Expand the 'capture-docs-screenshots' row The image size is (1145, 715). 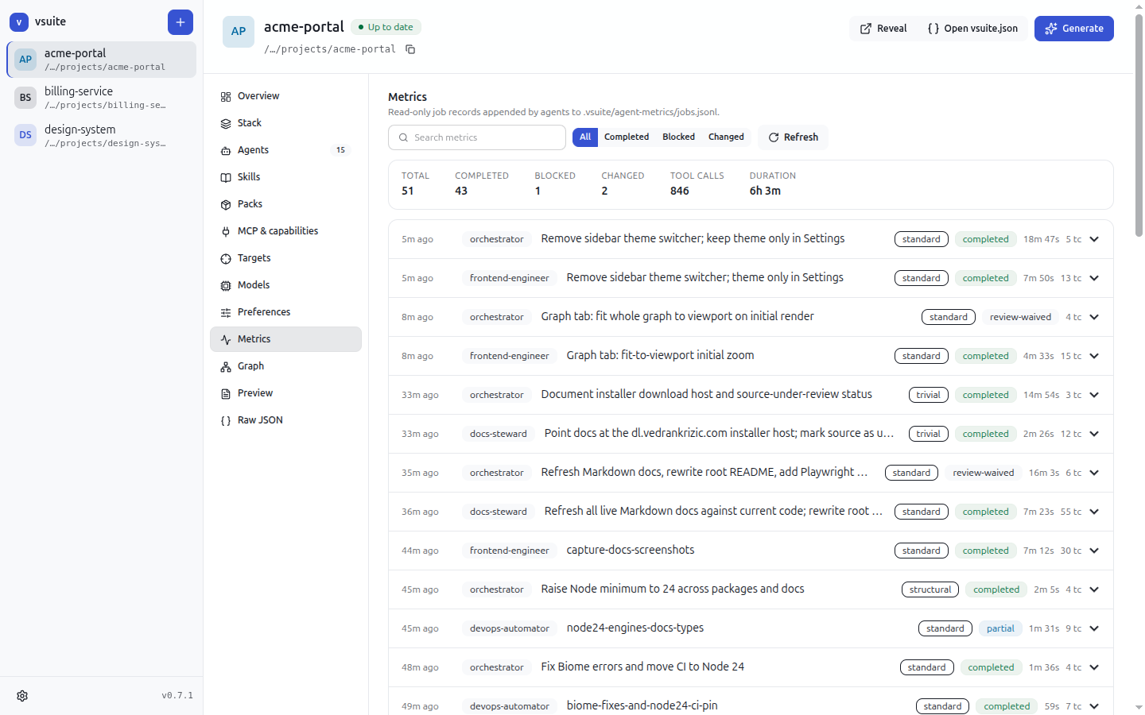click(1094, 551)
